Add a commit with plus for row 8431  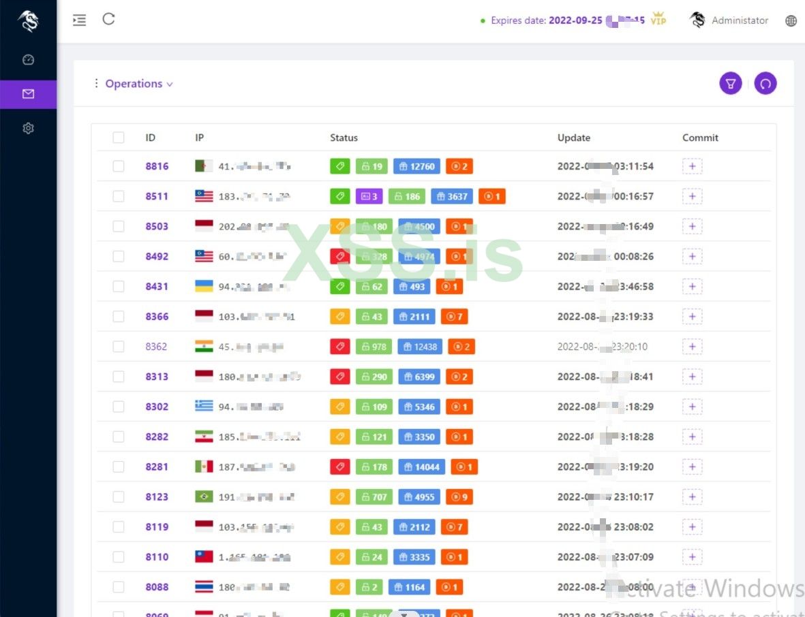(x=692, y=287)
